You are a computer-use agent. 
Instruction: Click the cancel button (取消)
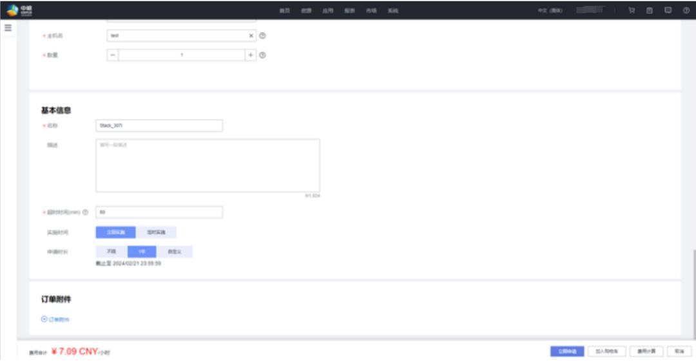679,351
